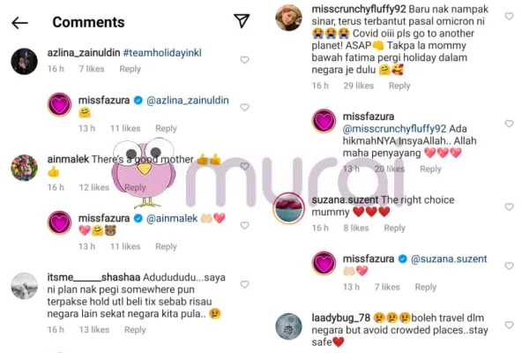Image resolution: width=529 pixels, height=353 pixels.
Task: Open azlina_zainuldin's profile picture
Action: pos(25,61)
